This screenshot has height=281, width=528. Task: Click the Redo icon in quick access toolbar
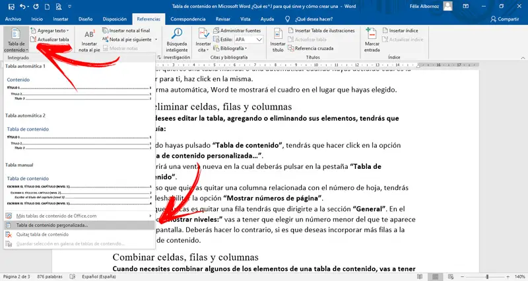[36, 7]
